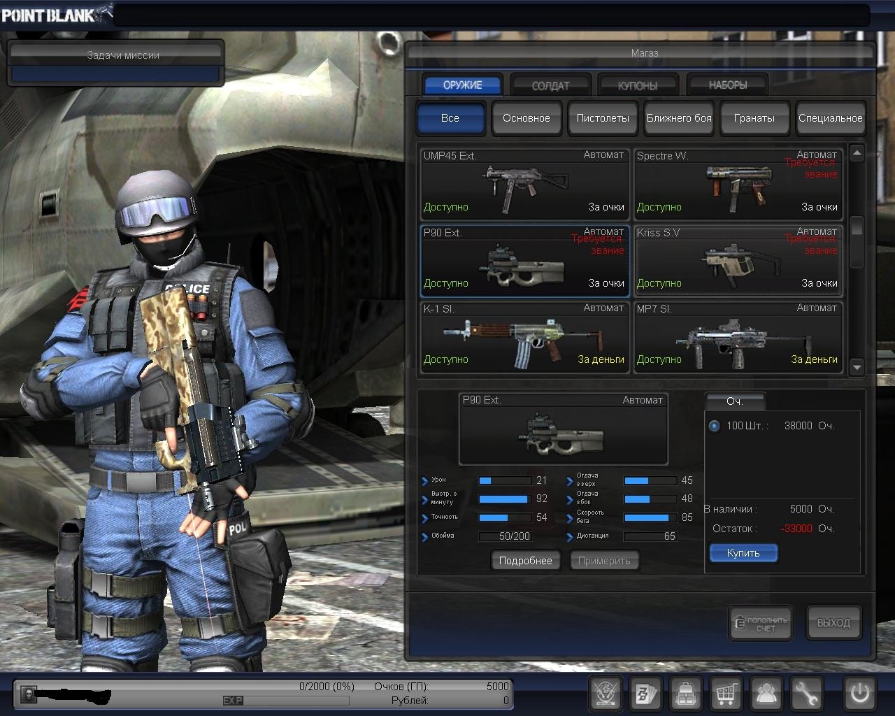The width and height of the screenshot is (895, 716).
Task: Switch to the КУПОНЫ tab
Action: coord(638,85)
